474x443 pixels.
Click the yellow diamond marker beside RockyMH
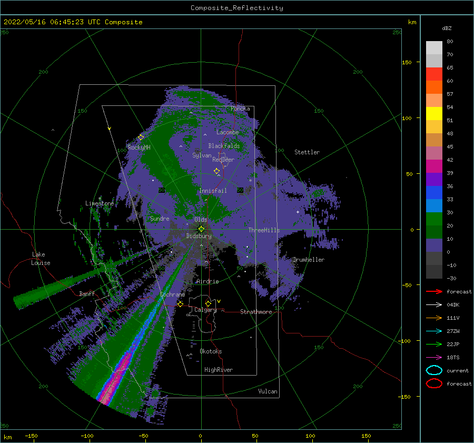(141, 137)
